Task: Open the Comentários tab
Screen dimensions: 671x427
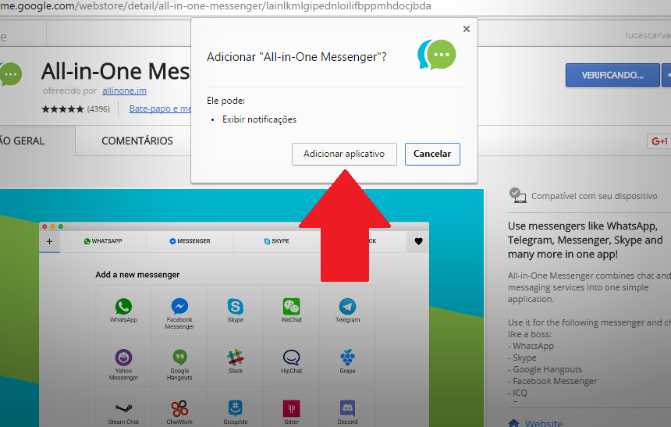Action: point(137,141)
